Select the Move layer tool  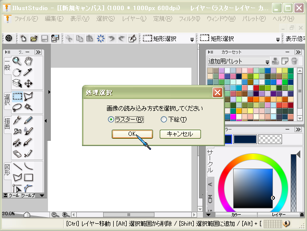(28, 84)
